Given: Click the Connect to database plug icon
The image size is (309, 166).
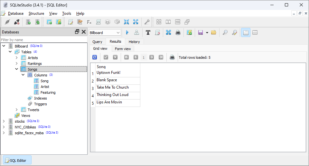Looking at the screenshot, I should point(7,22).
